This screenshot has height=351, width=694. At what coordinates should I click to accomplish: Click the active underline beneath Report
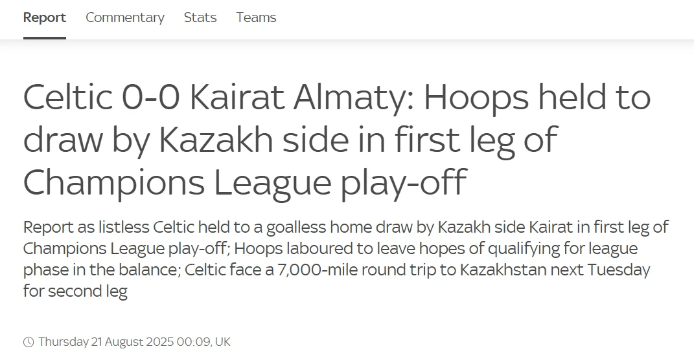(x=45, y=38)
